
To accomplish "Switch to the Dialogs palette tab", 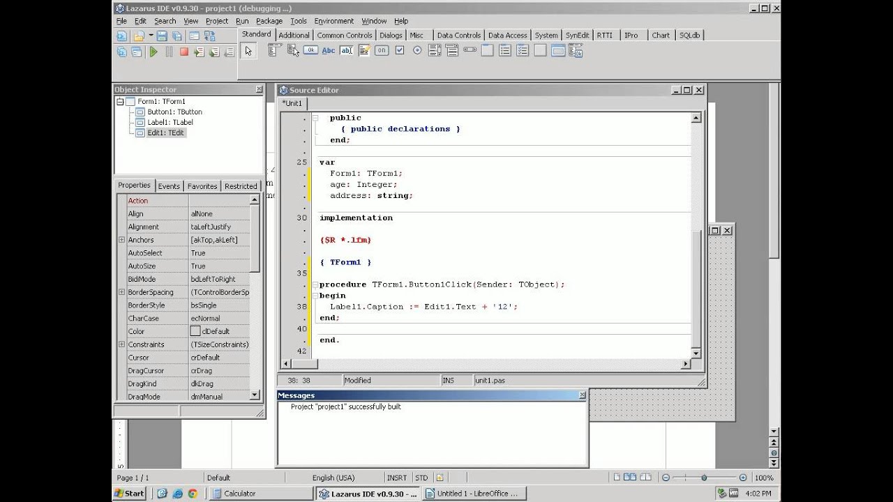I will (x=391, y=35).
